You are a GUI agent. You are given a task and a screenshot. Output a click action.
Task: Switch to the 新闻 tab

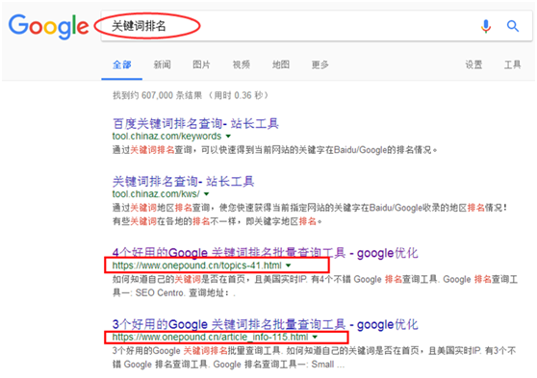tap(162, 64)
